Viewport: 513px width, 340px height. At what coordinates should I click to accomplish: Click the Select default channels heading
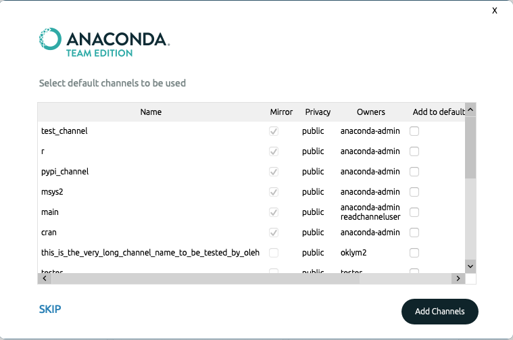pyautogui.click(x=112, y=83)
